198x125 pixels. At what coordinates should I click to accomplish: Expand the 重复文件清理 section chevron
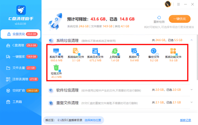(x=191, y=102)
